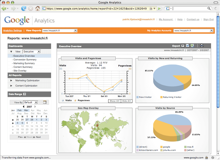This screenshot has height=160, width=220.
Task: Click Show All chart button
Action: pos(115,101)
